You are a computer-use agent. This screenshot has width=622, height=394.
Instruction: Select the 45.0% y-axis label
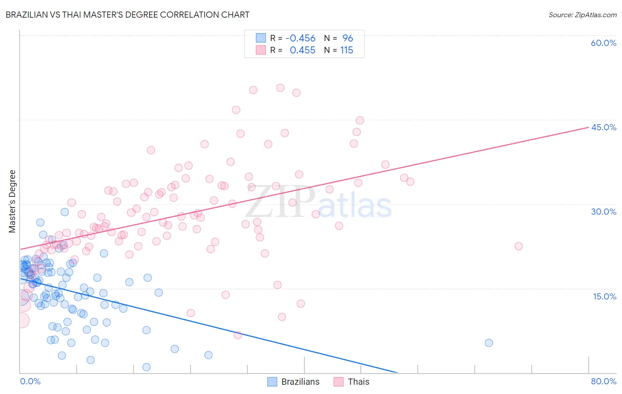[x=603, y=127]
